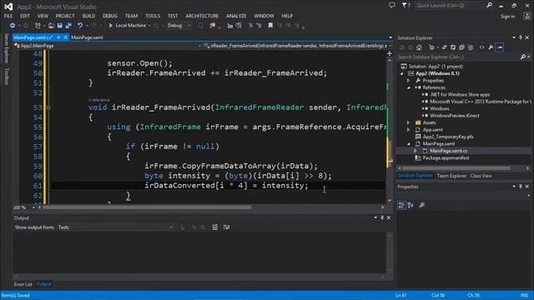Collapse References node in Solution Explorer
Screen dimensions: 534x300
pyautogui.click(x=408, y=87)
